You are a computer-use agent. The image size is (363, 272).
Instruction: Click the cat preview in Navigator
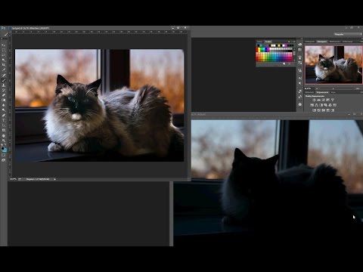pyautogui.click(x=334, y=65)
